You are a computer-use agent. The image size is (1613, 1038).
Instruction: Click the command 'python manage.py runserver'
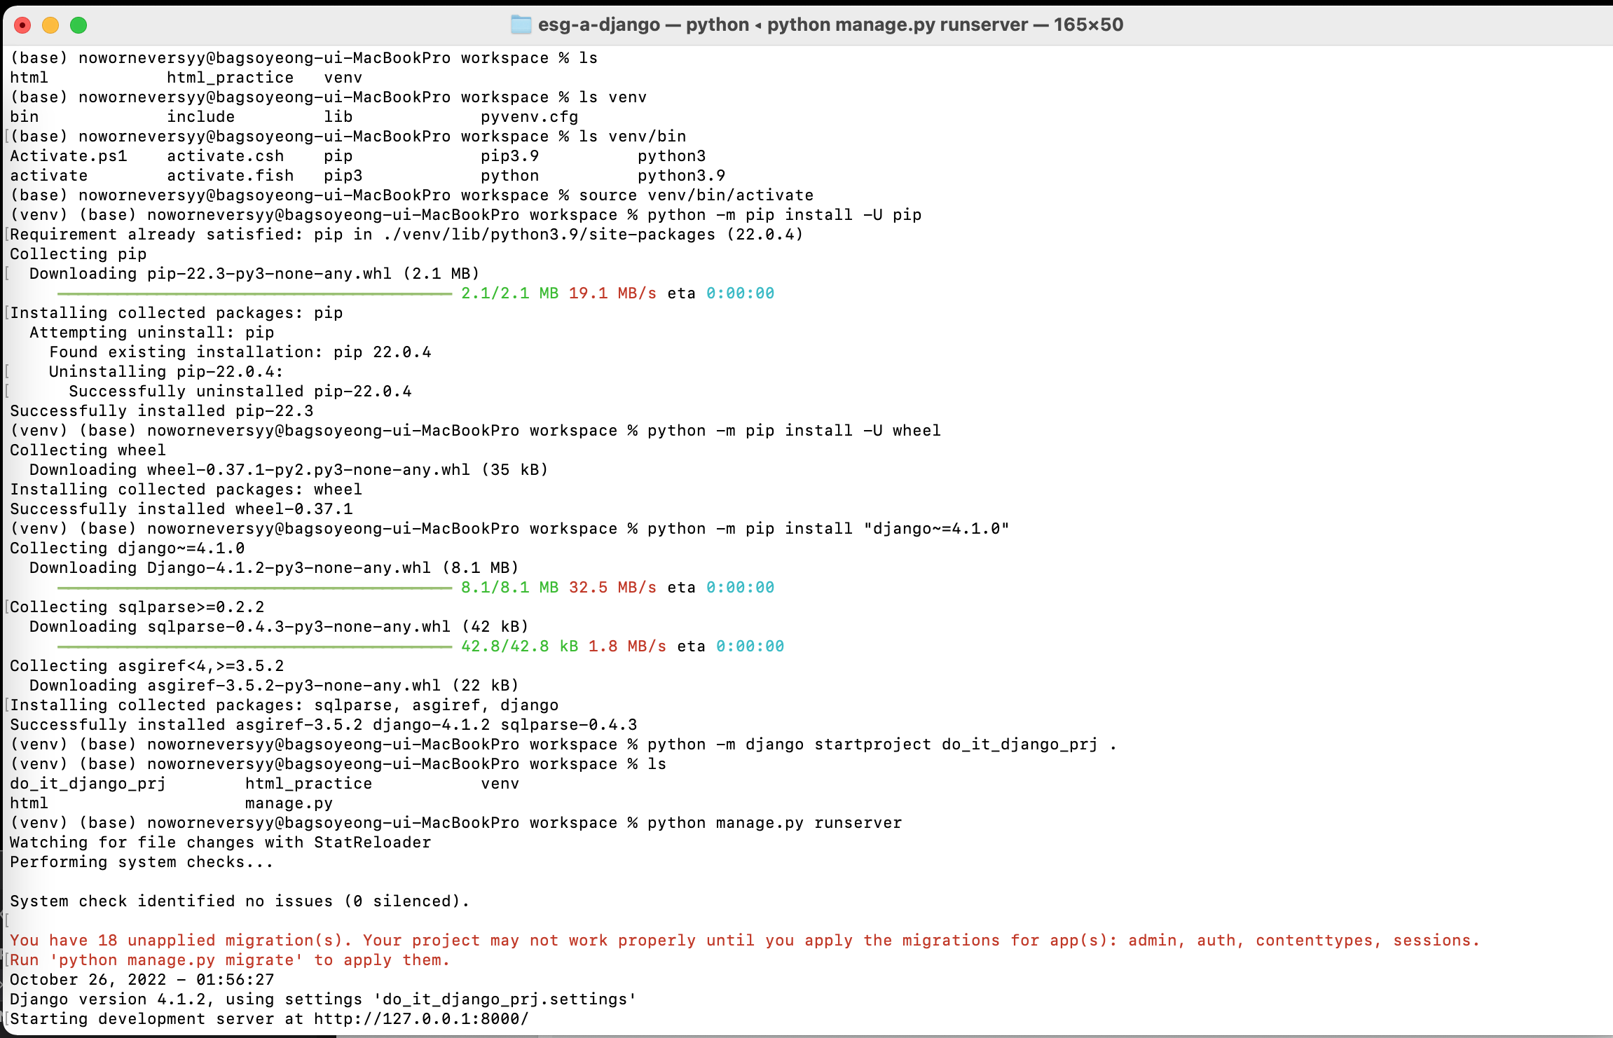(x=774, y=823)
